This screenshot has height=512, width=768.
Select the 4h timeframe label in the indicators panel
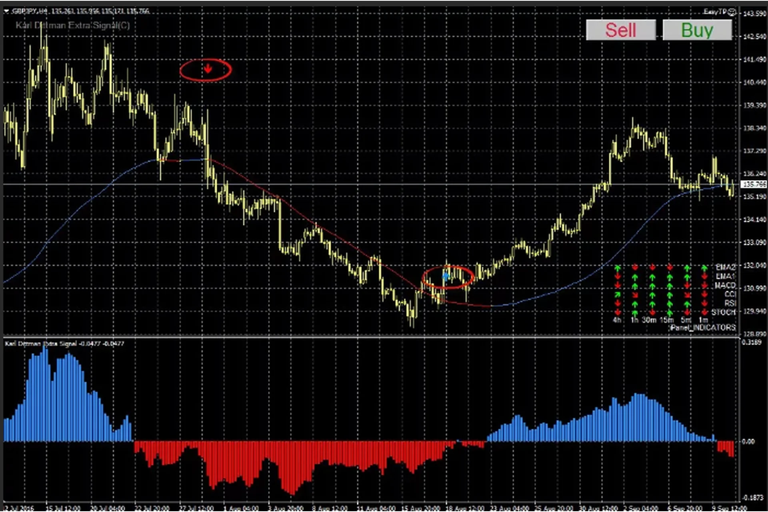point(617,320)
